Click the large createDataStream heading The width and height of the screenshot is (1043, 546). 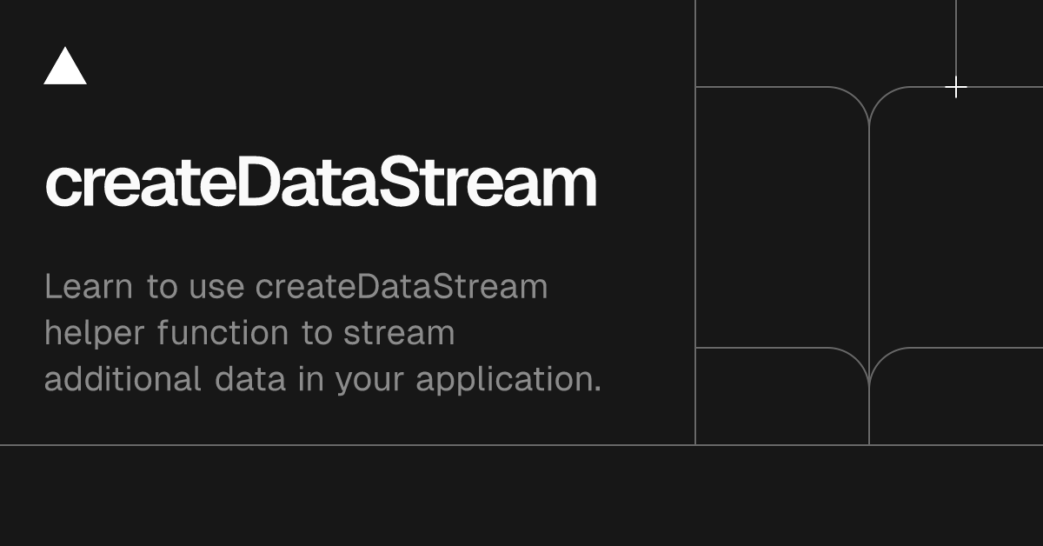[x=321, y=183]
